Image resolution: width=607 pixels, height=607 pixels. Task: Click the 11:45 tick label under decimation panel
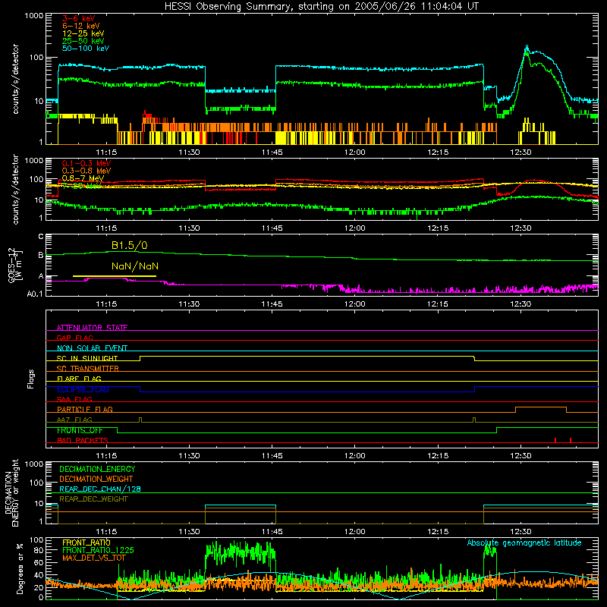click(272, 532)
